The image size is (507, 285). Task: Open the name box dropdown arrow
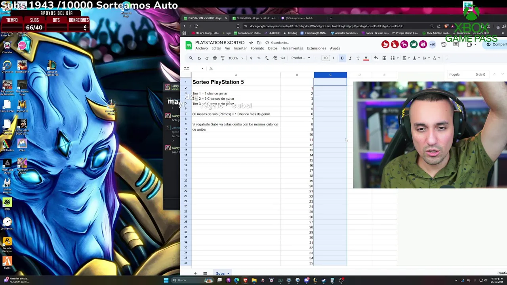(x=202, y=68)
